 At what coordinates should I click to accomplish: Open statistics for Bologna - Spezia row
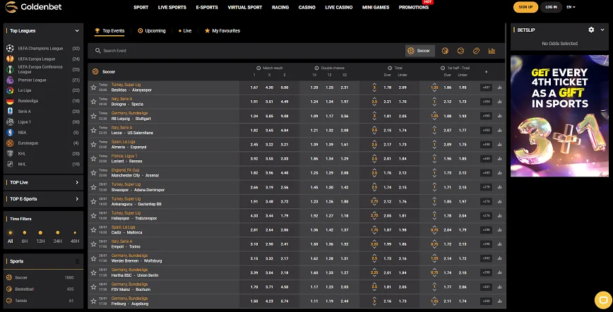499,102
